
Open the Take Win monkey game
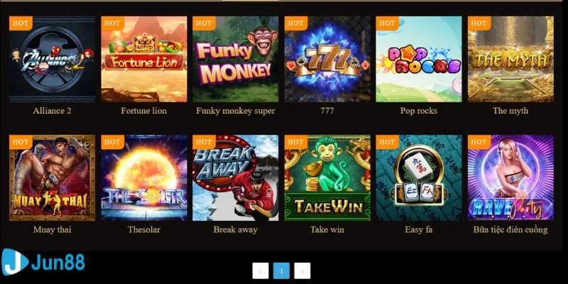click(327, 178)
